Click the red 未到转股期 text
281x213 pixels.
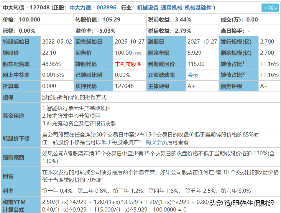(128, 64)
